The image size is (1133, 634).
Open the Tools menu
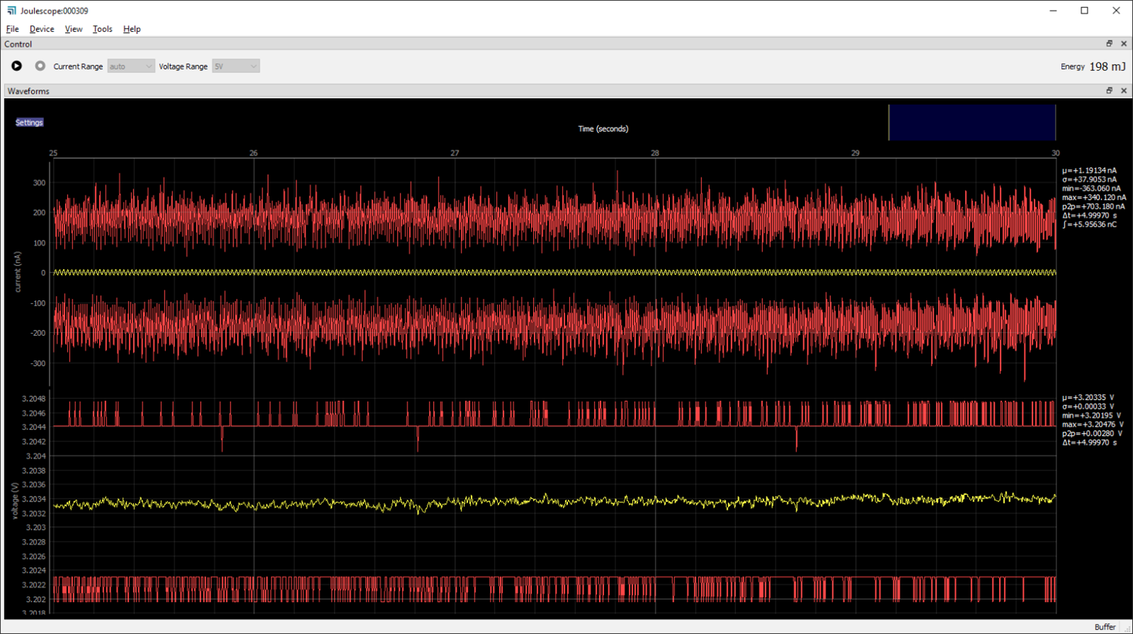102,29
